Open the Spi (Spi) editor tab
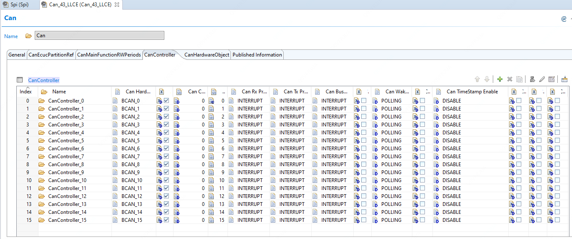572x239 pixels. coord(19,5)
